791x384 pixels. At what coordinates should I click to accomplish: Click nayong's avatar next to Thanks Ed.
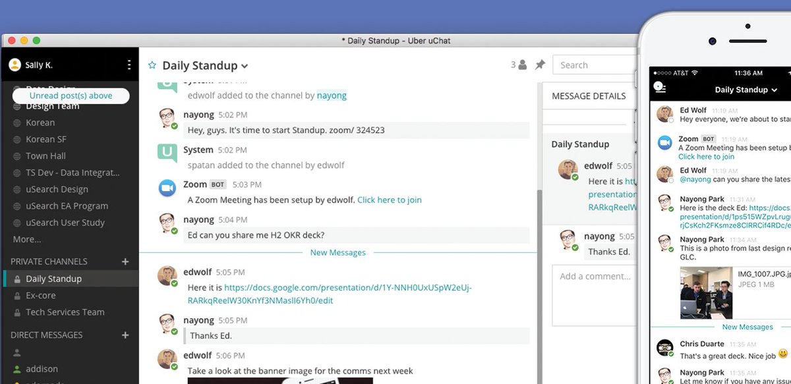point(167,324)
